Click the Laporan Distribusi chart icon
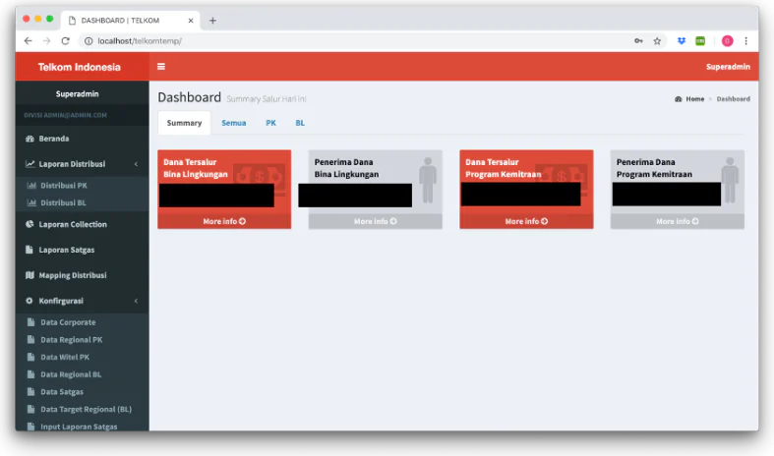This screenshot has width=774, height=456. (30, 164)
